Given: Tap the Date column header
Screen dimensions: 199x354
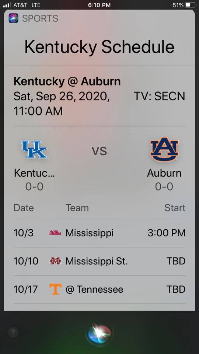Looking at the screenshot, I should [x=24, y=208].
